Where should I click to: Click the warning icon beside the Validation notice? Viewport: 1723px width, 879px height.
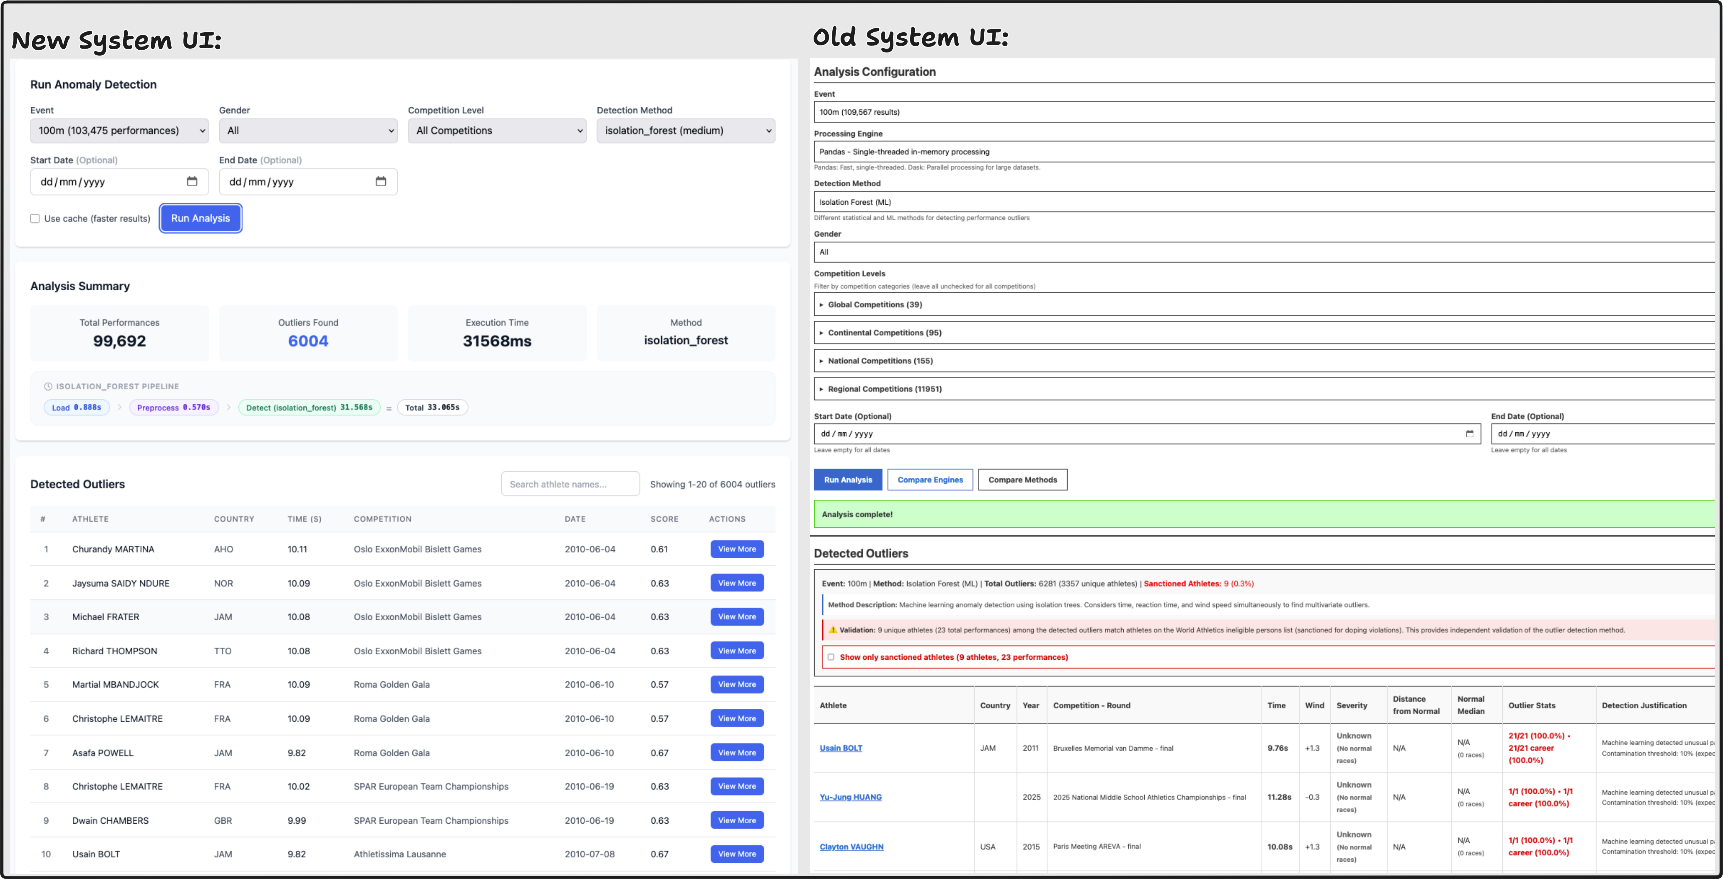[833, 630]
